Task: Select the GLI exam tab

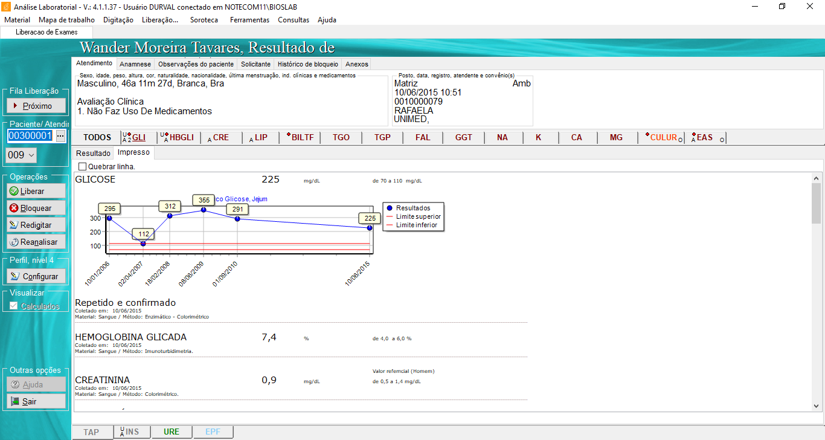Action: (139, 137)
